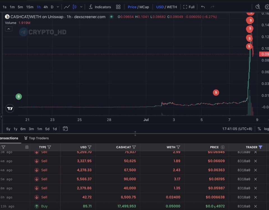Switch quote currency to WETH

172,7
